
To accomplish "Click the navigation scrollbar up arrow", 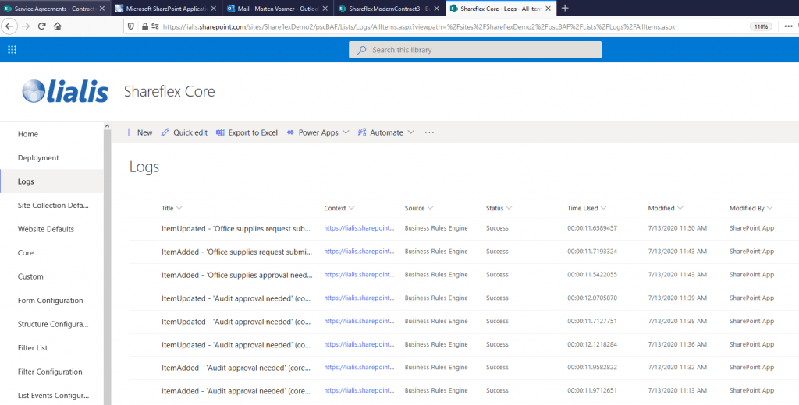I will [107, 125].
